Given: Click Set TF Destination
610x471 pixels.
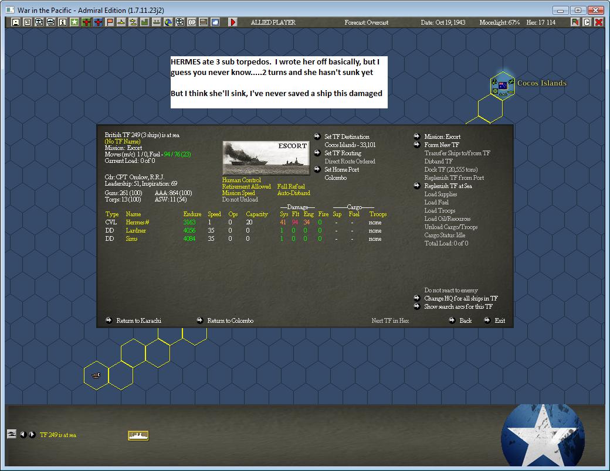Looking at the screenshot, I should click(x=347, y=136).
